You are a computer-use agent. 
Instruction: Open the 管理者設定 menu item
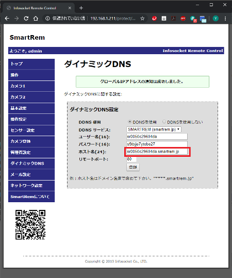coord(31,153)
